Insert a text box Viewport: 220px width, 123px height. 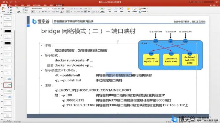121,10
